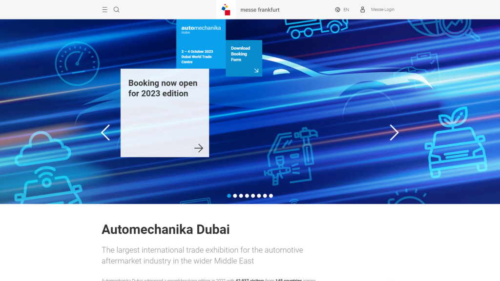Click the user profile icon
Viewport: 500px width, 281px height.
[x=363, y=10]
